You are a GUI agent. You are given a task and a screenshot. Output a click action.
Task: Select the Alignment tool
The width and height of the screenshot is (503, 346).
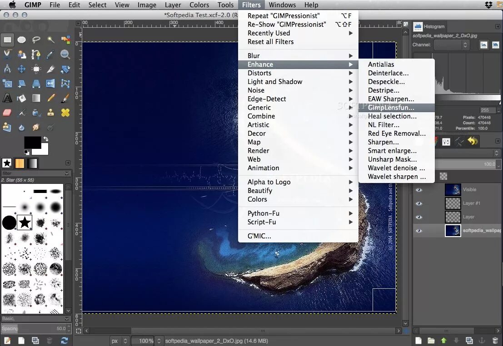pos(36,69)
